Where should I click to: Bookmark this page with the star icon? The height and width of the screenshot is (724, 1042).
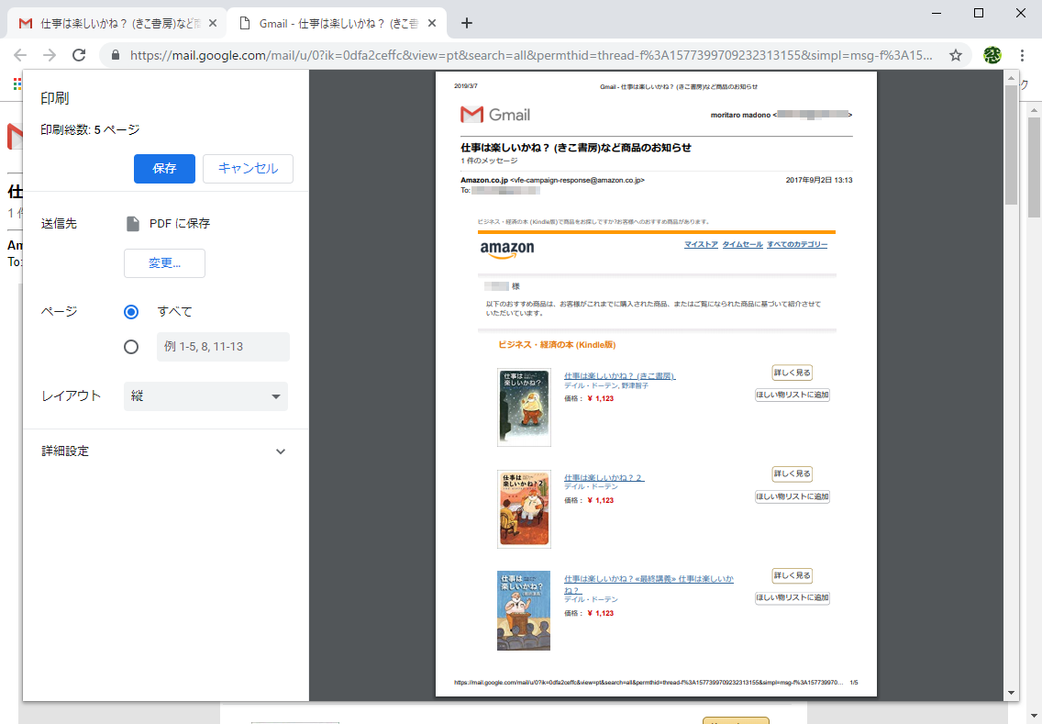click(x=956, y=55)
